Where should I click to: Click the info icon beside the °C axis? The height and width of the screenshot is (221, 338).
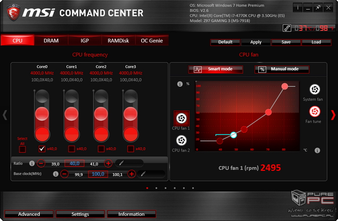[317, 150]
